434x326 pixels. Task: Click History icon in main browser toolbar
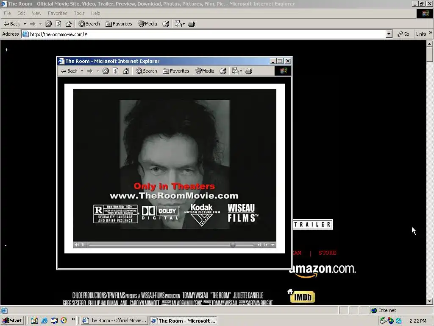click(x=166, y=24)
